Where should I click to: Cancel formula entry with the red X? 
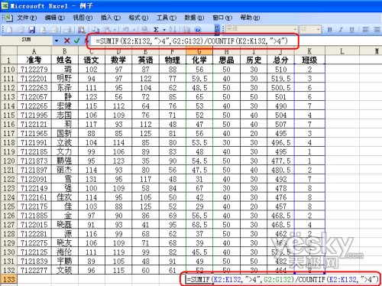[67, 41]
